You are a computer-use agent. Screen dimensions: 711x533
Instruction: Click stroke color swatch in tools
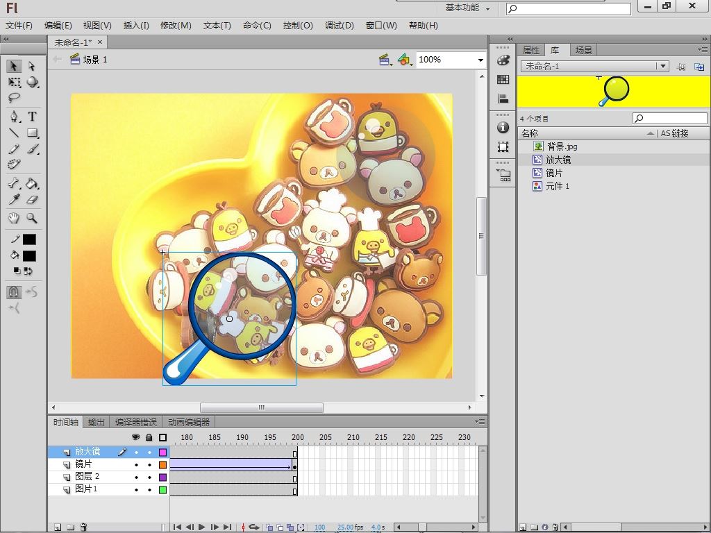coord(29,239)
